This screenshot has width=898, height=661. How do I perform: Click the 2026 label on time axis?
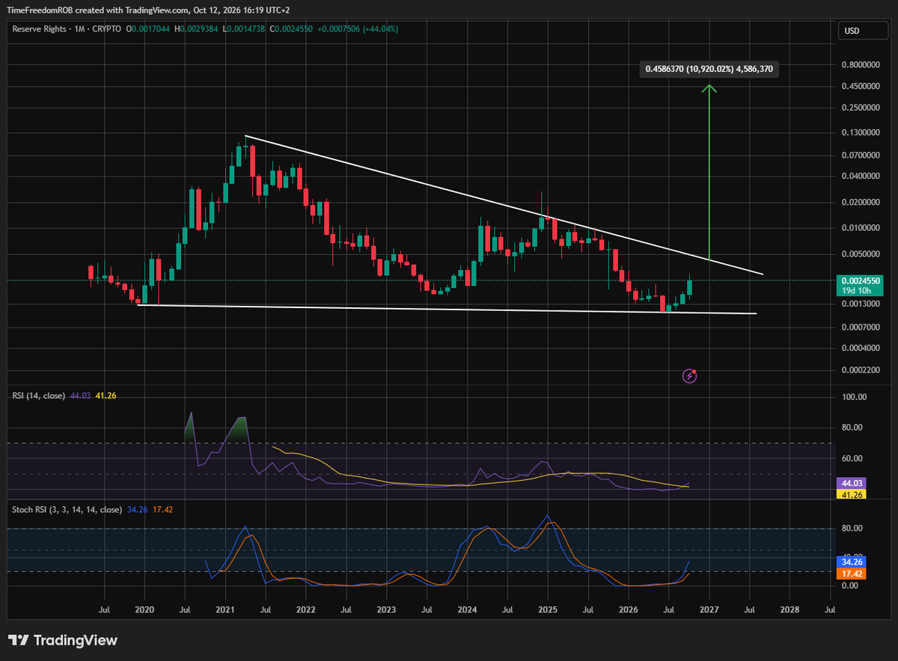tap(629, 611)
